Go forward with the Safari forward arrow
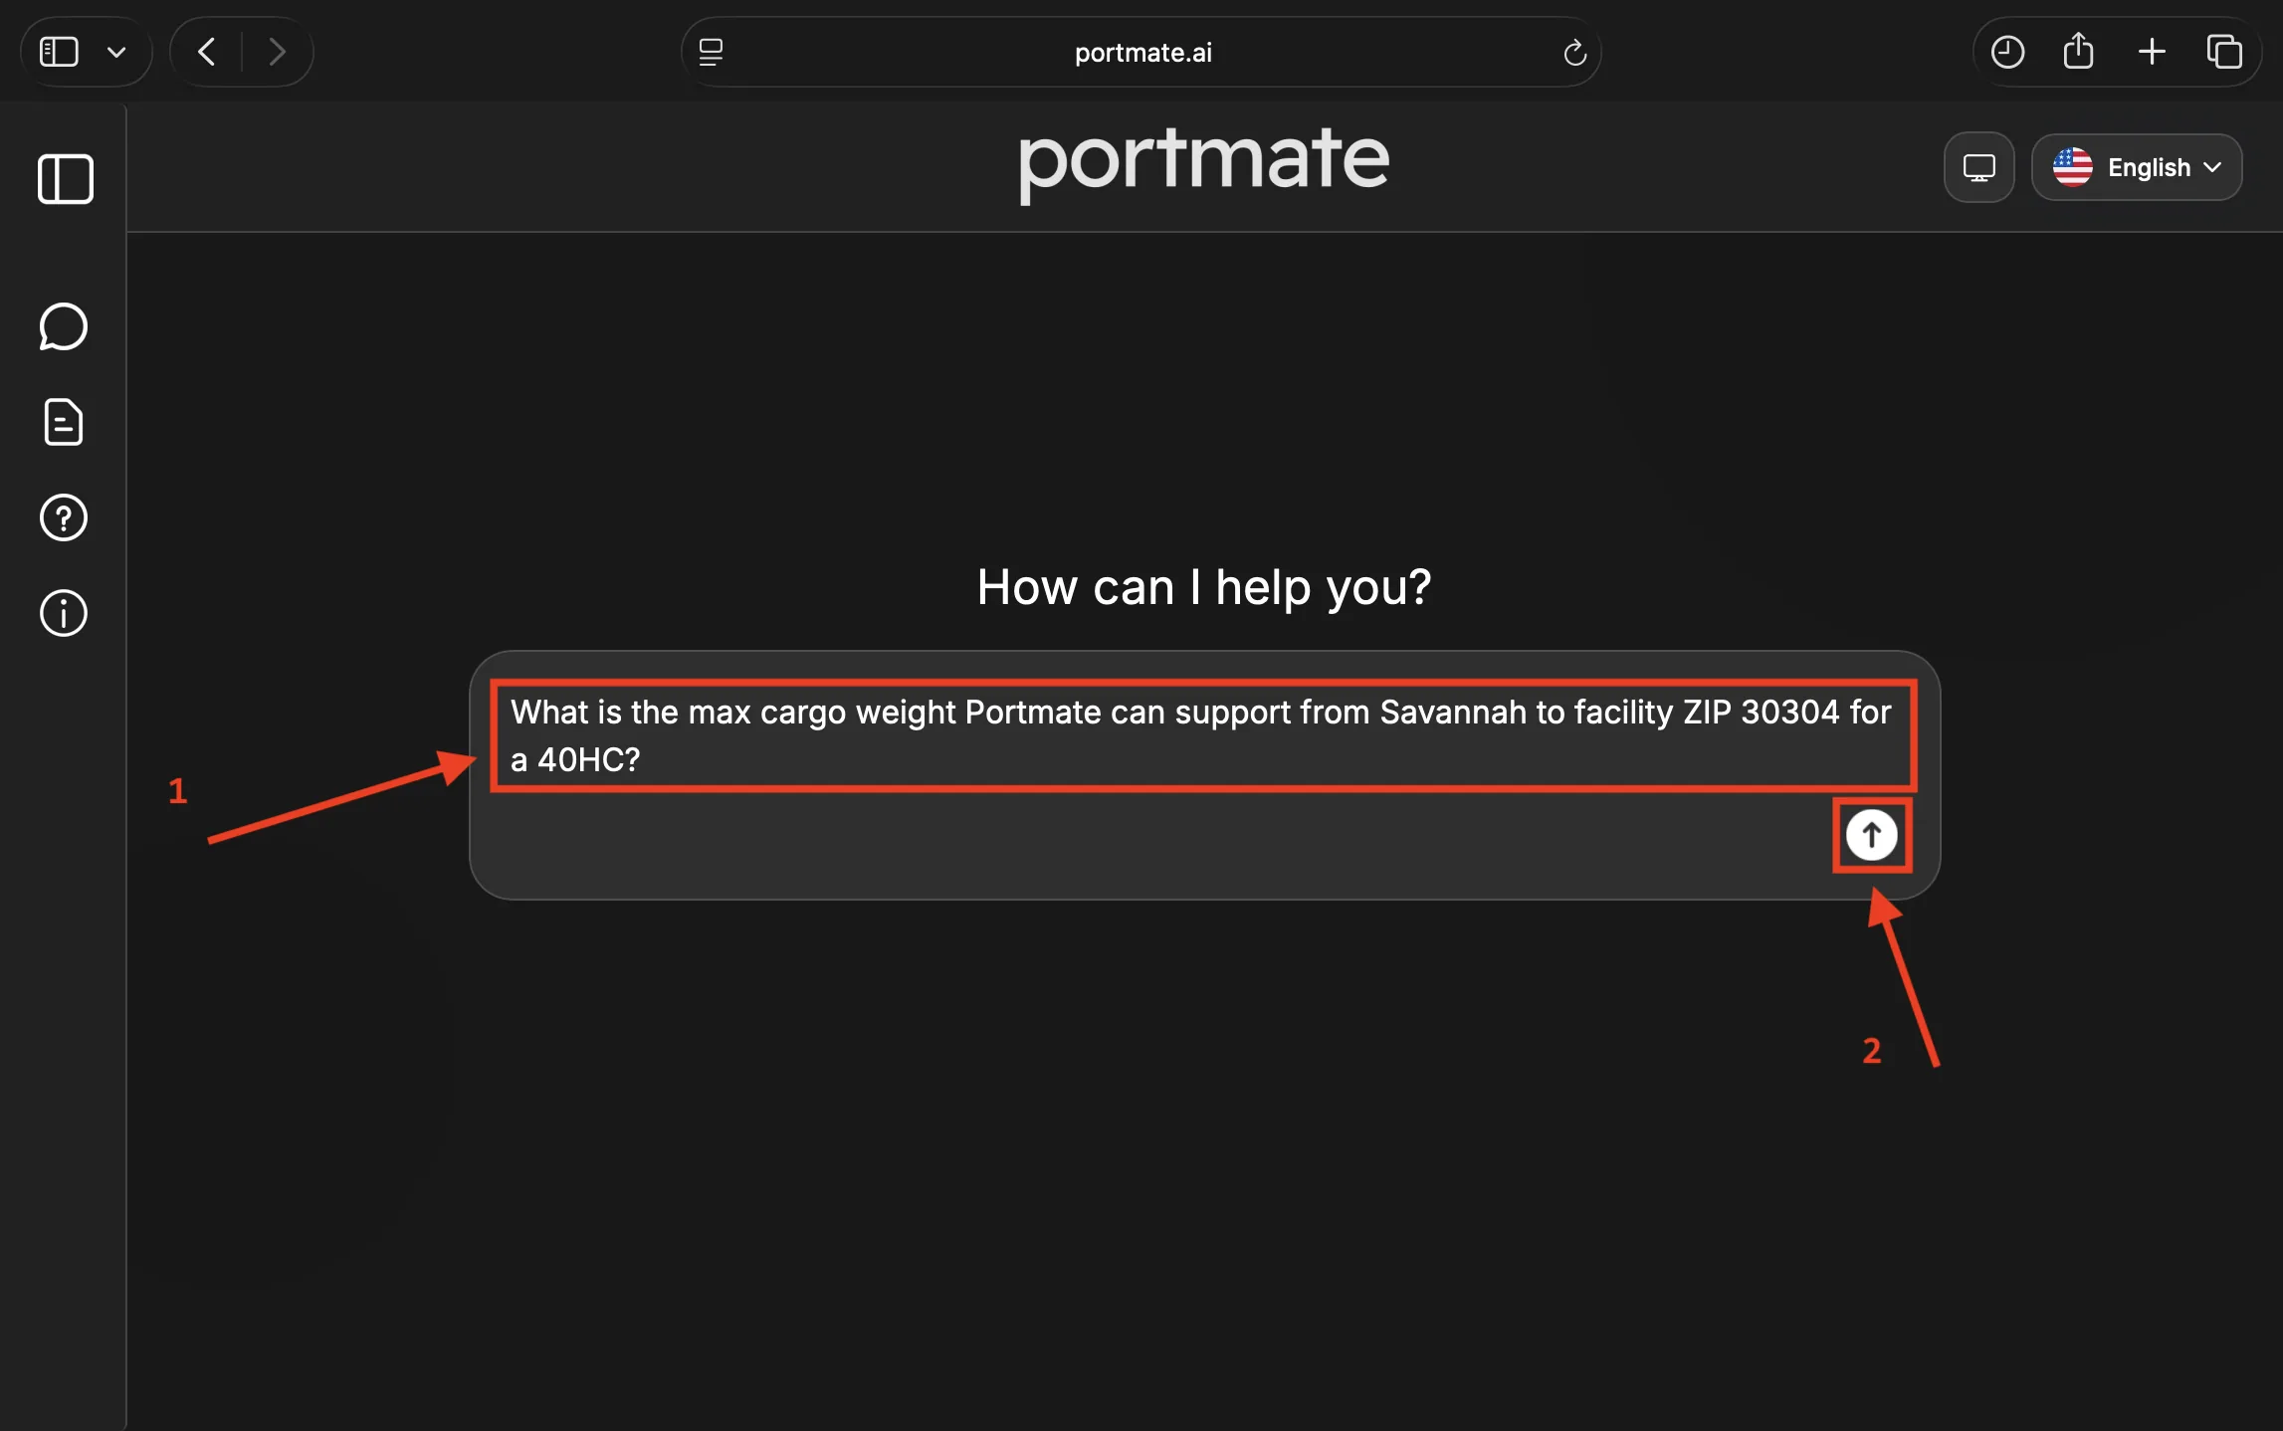The height and width of the screenshot is (1431, 2283). point(277,52)
